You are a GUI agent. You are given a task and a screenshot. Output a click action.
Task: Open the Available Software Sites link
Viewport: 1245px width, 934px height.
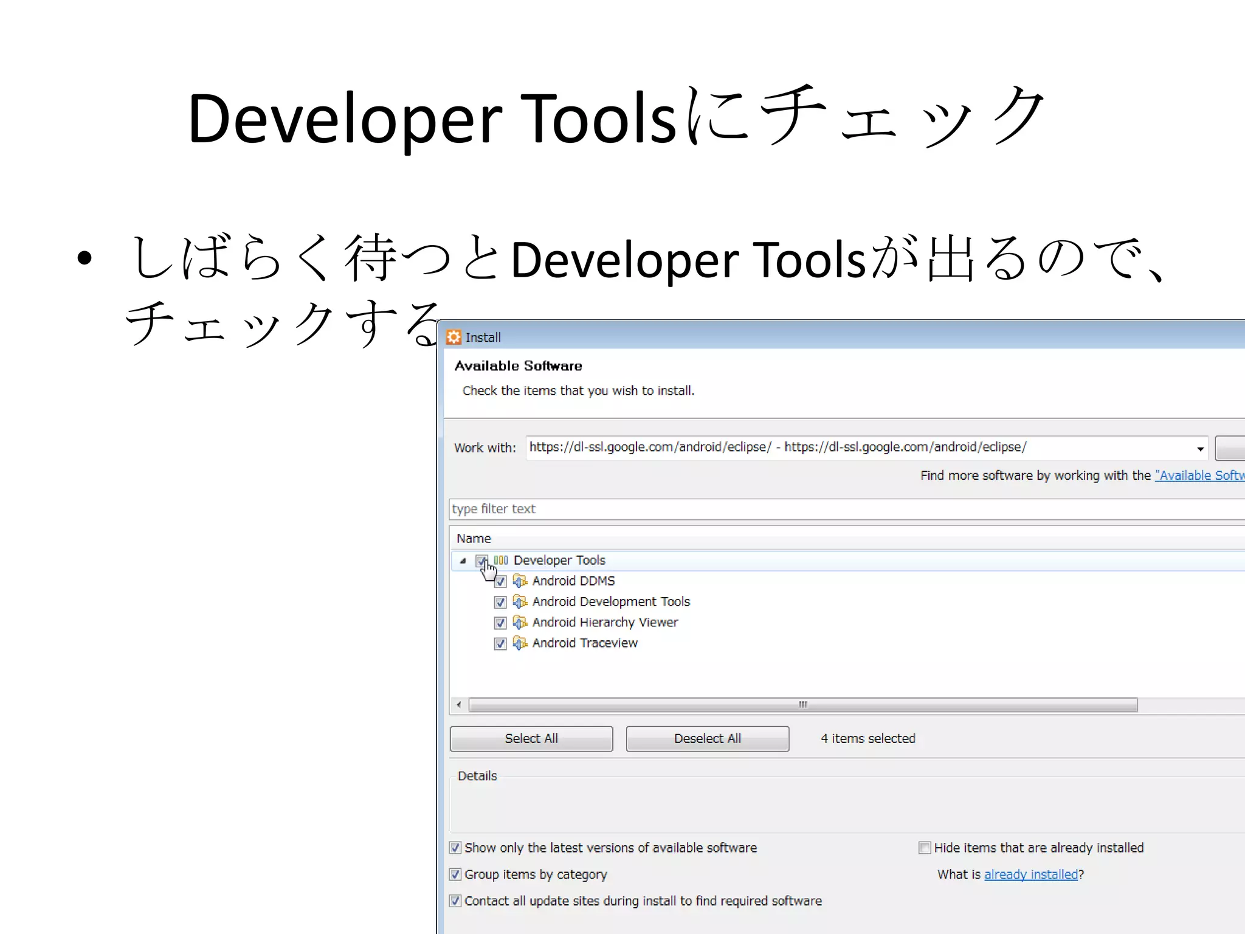pyautogui.click(x=1200, y=476)
